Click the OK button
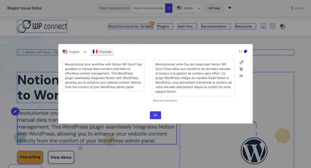 coord(155,115)
